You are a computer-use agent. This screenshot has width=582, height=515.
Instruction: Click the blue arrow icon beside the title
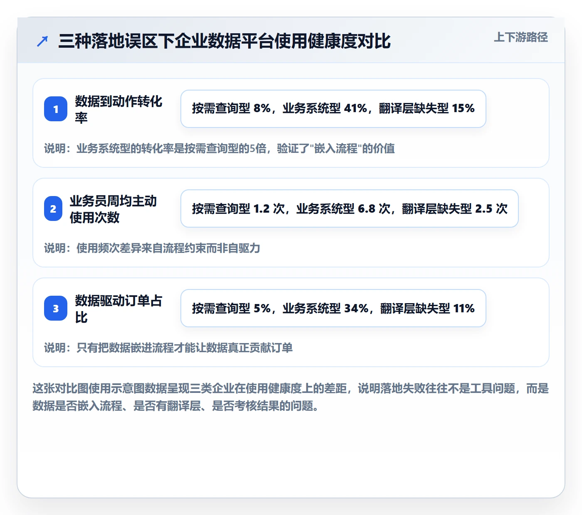(x=42, y=41)
